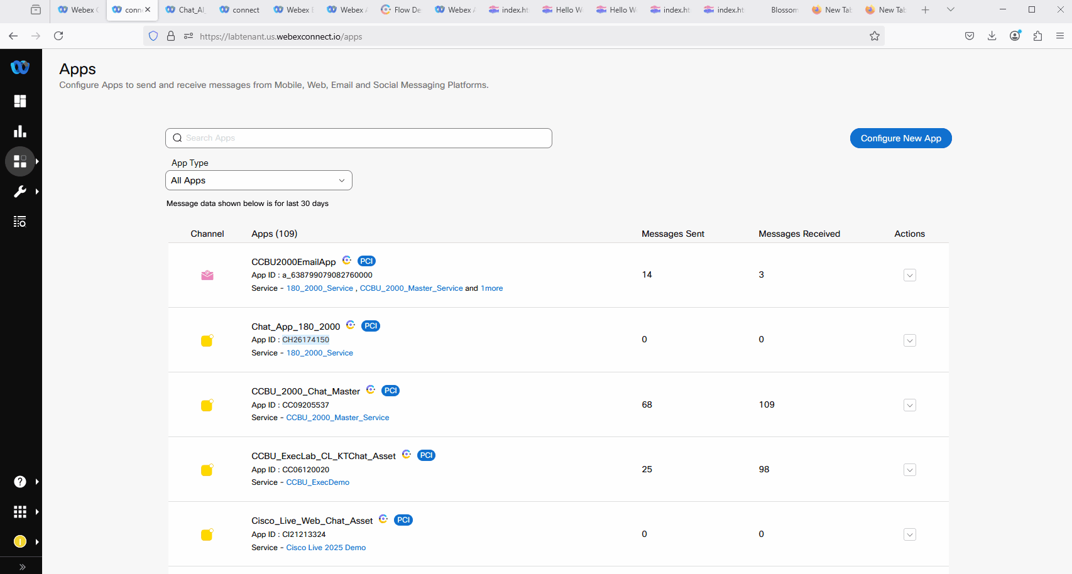Open the help question mark icon

[20, 482]
